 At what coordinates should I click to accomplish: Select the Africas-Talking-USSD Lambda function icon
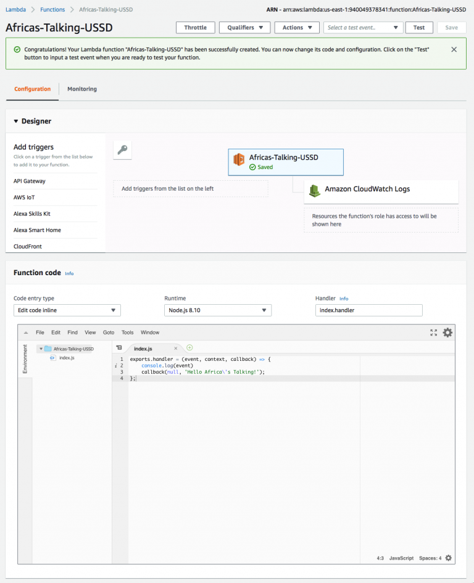click(238, 158)
